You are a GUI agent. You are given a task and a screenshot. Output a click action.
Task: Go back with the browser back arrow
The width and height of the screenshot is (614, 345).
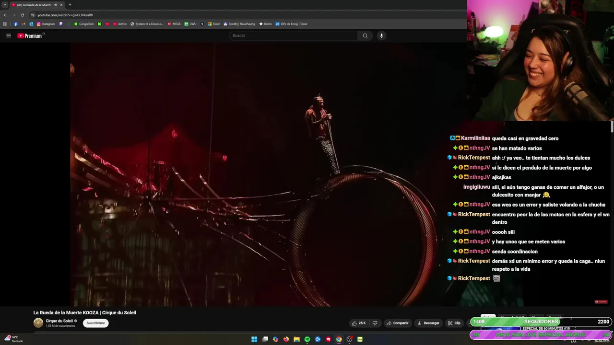click(5, 15)
